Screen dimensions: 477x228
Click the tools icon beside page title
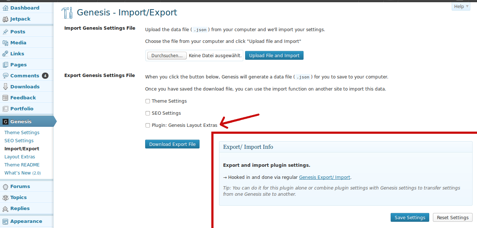(67, 13)
